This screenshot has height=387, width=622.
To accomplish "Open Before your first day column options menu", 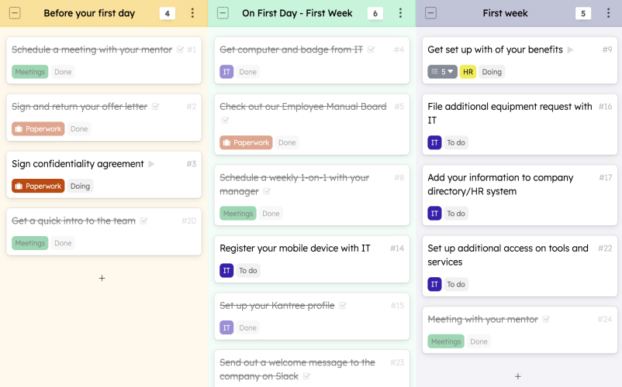I will 192,13.
